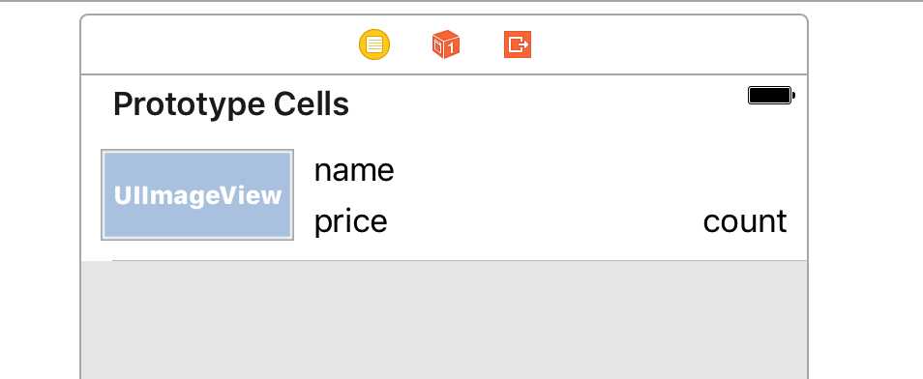The width and height of the screenshot is (923, 379).
Task: Click status bar area right of Prototype Cells
Action: point(548,104)
